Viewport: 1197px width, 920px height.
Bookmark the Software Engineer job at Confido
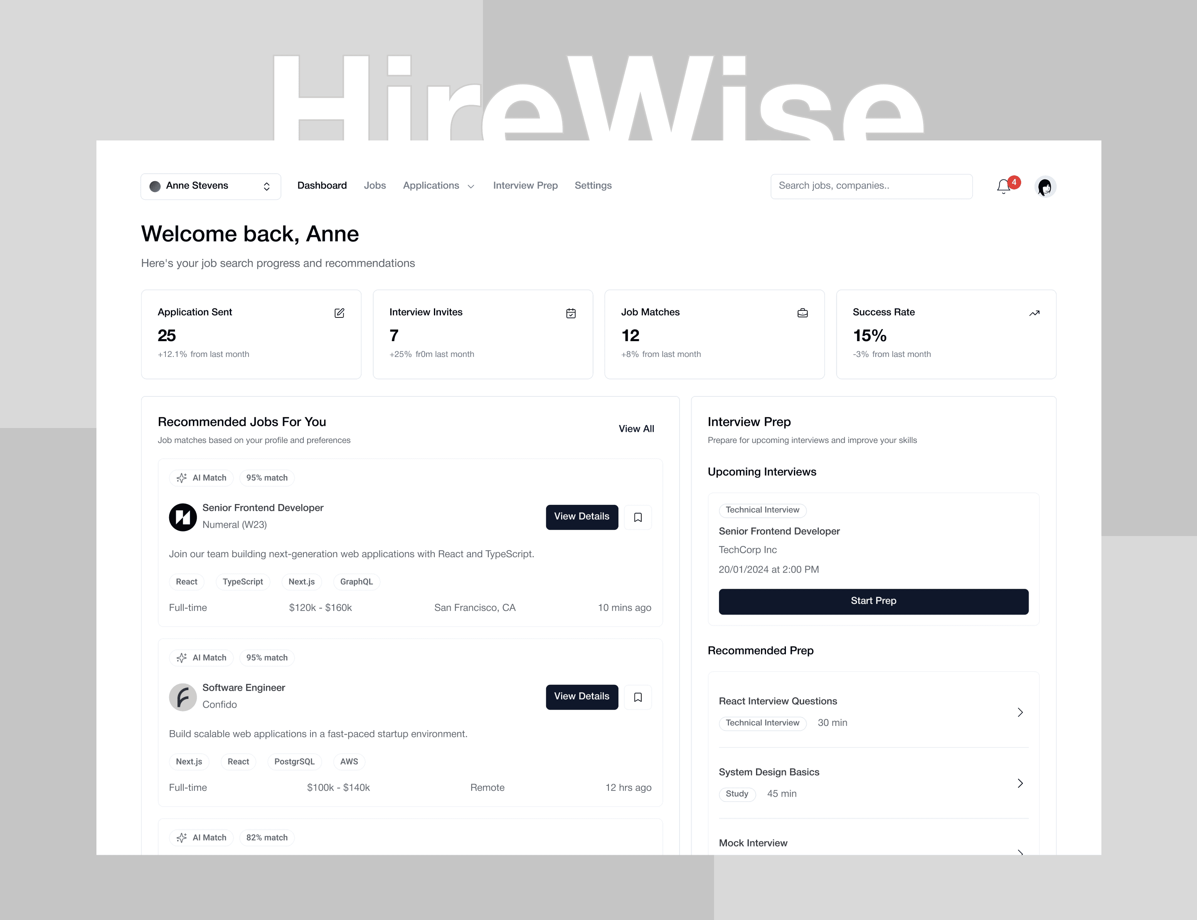pyautogui.click(x=638, y=697)
